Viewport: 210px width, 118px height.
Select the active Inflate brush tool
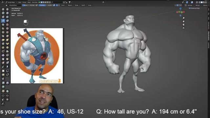[x=3, y=21]
